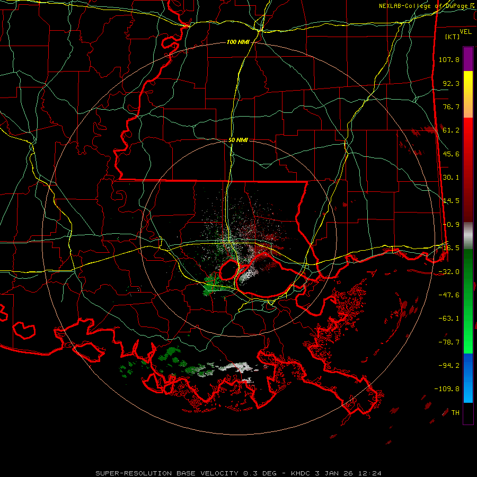Click the green inbound velocity patch southwest of the radar

coord(211,284)
